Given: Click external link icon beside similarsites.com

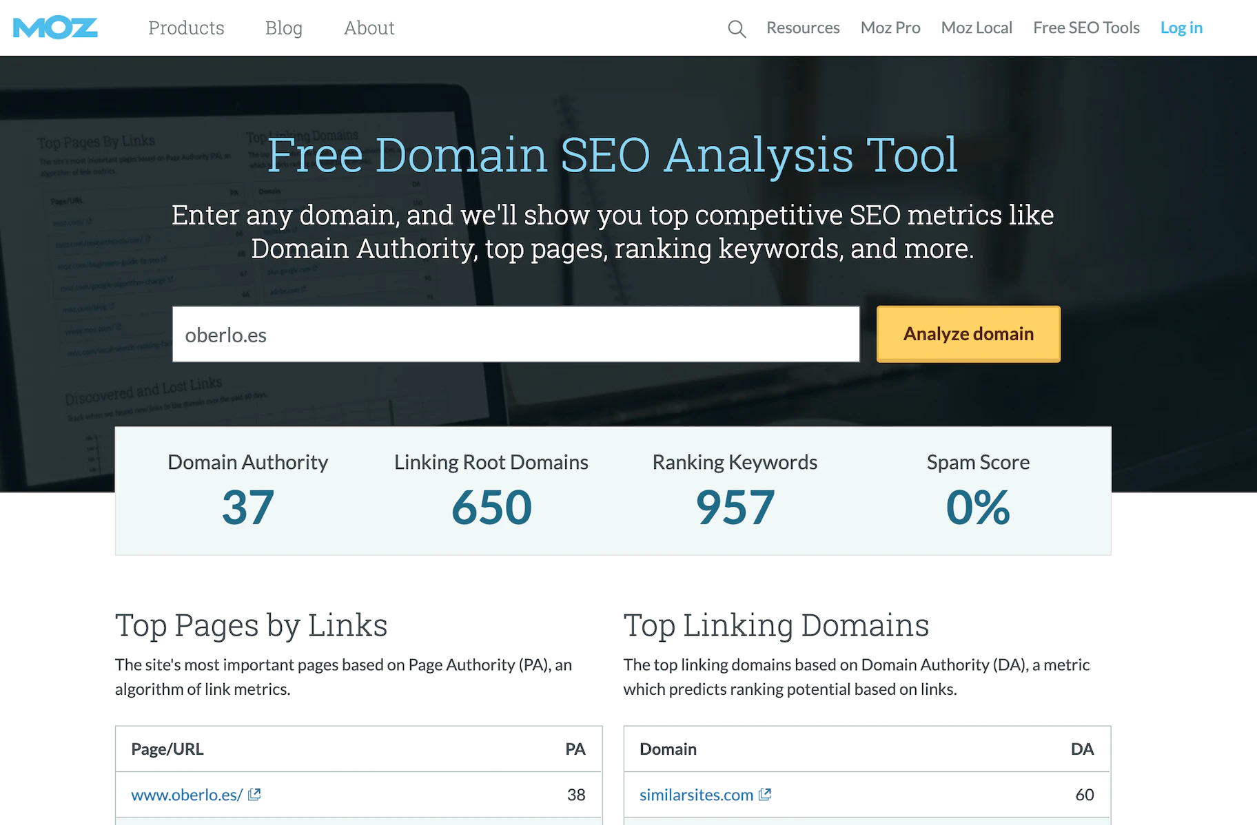Looking at the screenshot, I should pyautogui.click(x=765, y=794).
